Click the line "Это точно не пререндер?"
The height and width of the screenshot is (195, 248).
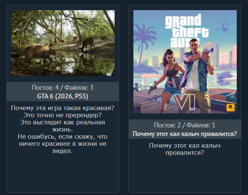pos(63,115)
